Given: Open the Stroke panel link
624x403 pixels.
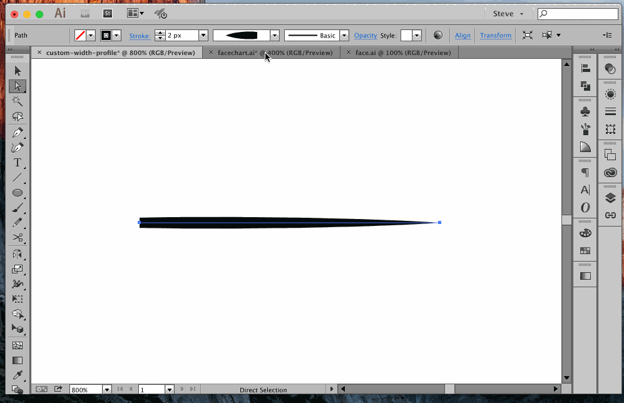Looking at the screenshot, I should pyautogui.click(x=140, y=36).
